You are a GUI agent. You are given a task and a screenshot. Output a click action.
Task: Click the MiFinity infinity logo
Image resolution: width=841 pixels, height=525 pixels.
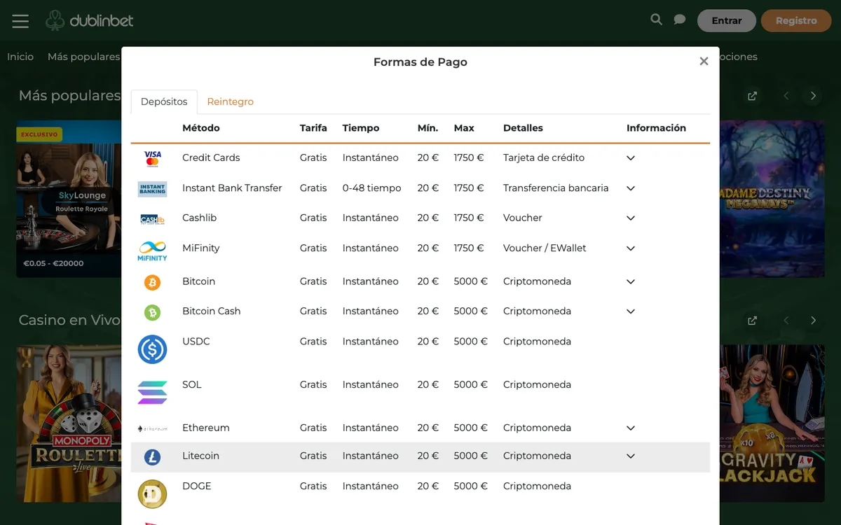click(x=152, y=250)
